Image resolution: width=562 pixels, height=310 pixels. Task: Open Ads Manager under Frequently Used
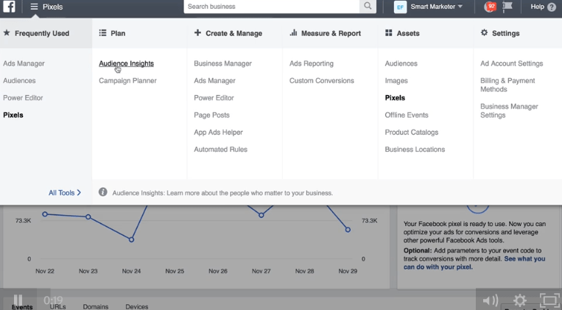[x=24, y=63]
